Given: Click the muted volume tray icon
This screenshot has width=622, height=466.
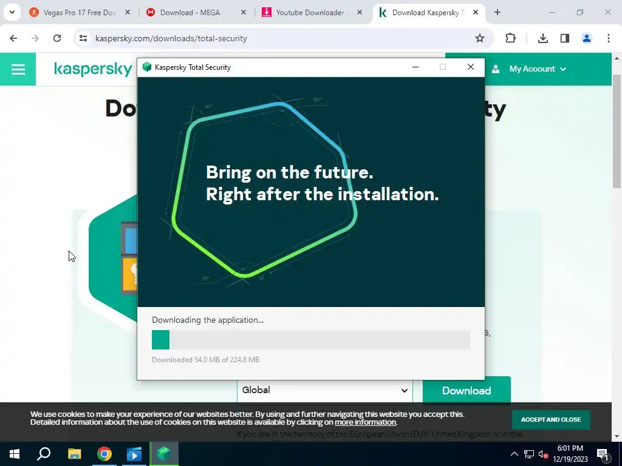Looking at the screenshot, I should 544,454.
